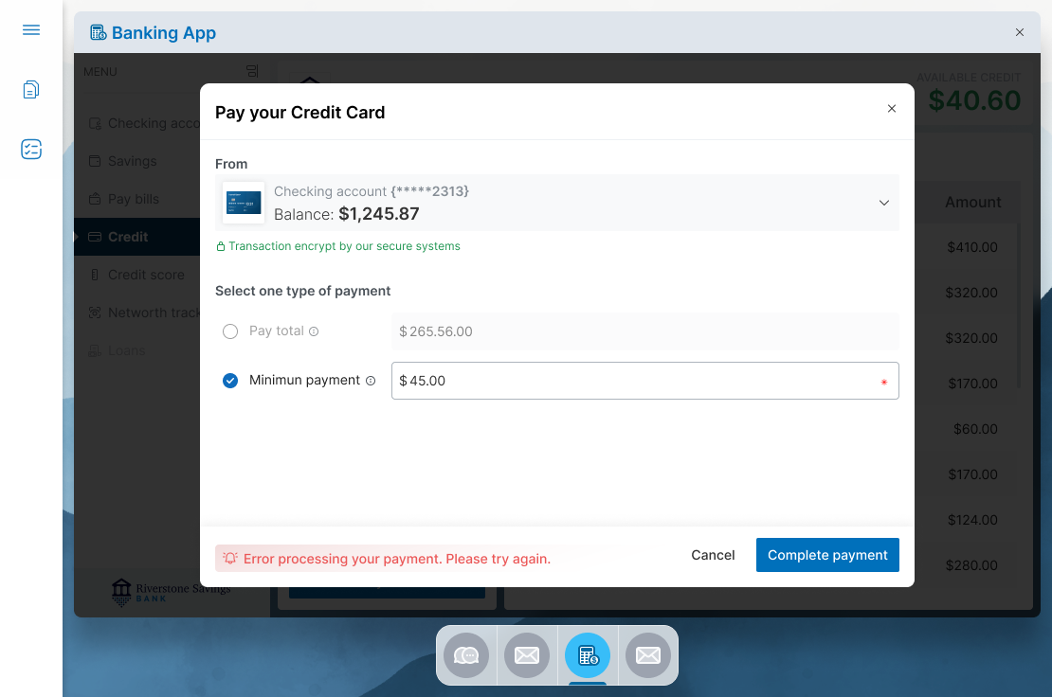Select Credit in the menu
Viewport: 1052px width, 697px height.
[x=136, y=237]
